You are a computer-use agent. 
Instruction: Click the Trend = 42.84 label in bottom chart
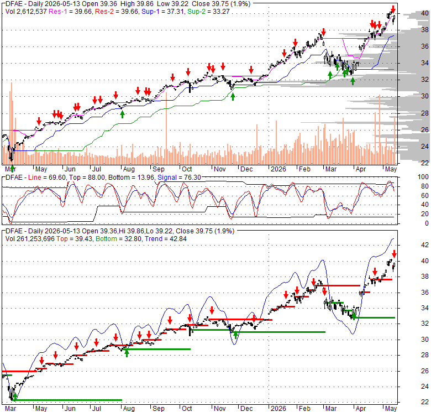(166, 239)
